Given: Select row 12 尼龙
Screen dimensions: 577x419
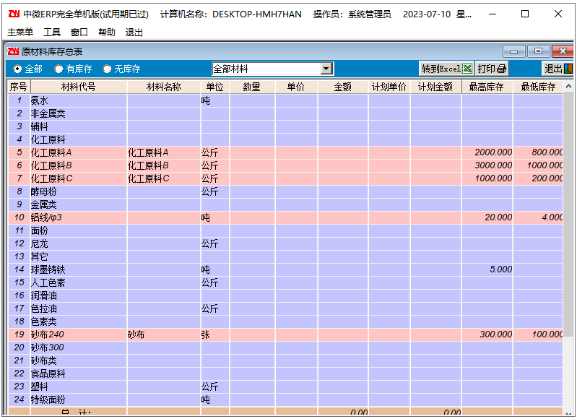Looking at the screenshot, I should 285,243.
